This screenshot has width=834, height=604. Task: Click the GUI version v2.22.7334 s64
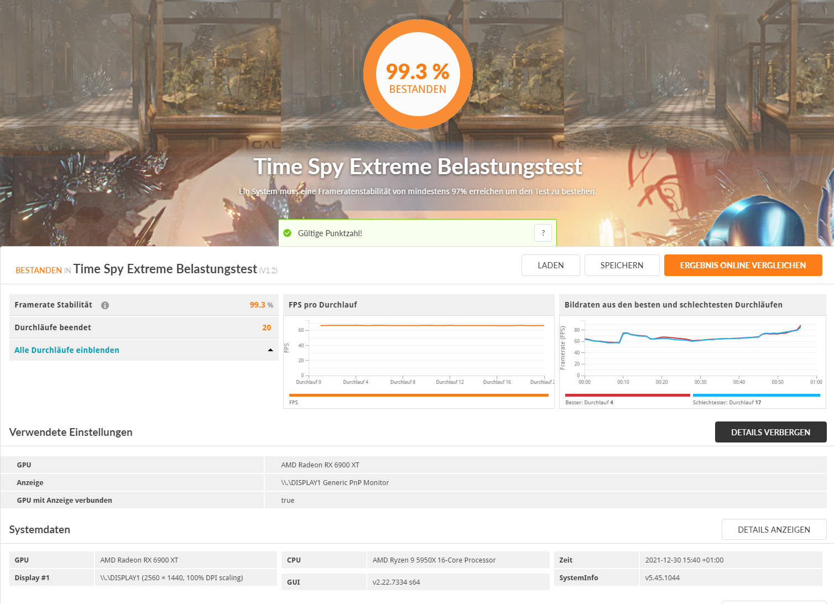click(x=396, y=582)
